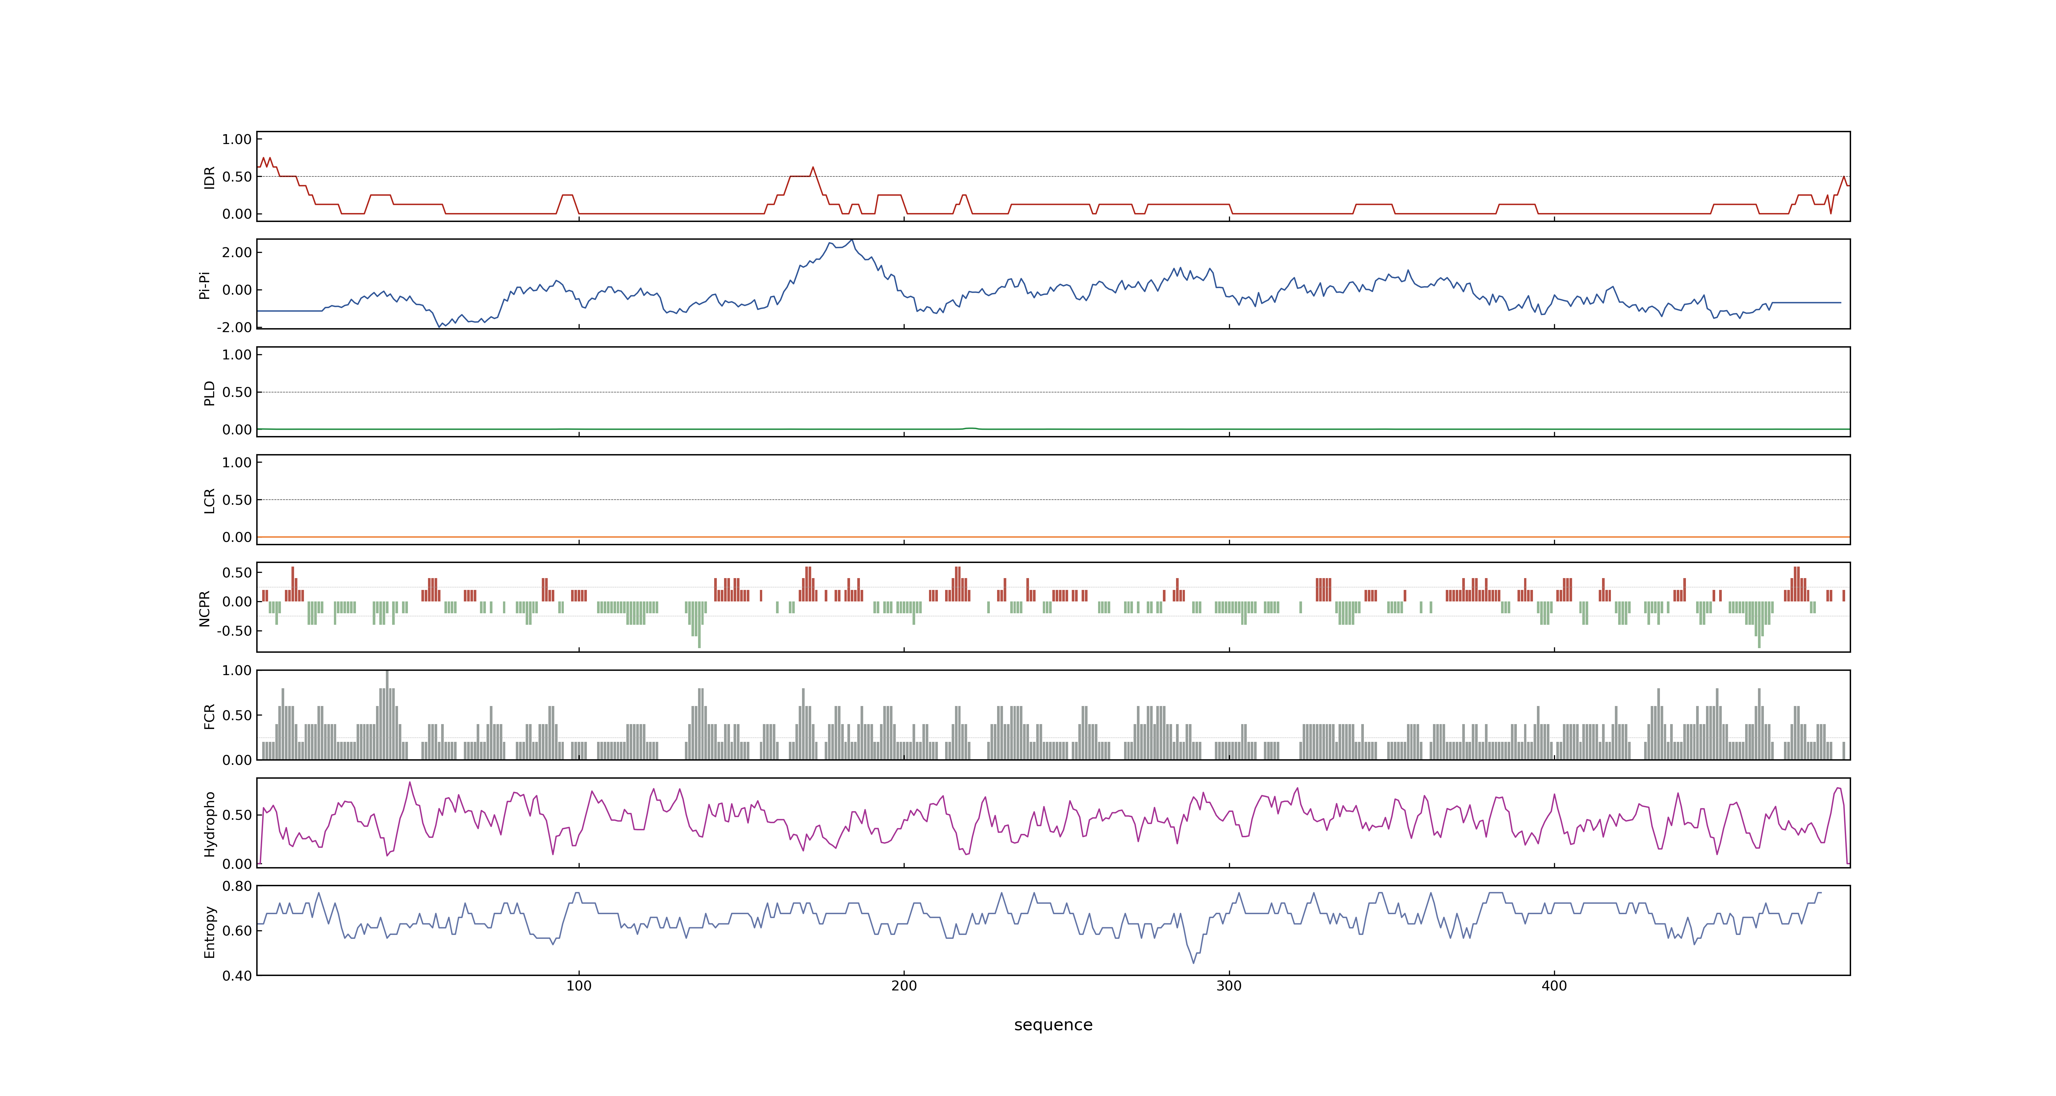Screen dimensions: 2056x1096
Task: Click the LCR y-axis label
Action: coord(209,501)
